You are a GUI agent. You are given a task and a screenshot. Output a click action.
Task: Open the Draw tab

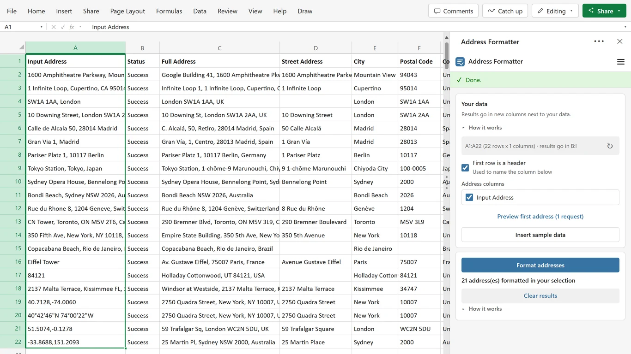305,11
